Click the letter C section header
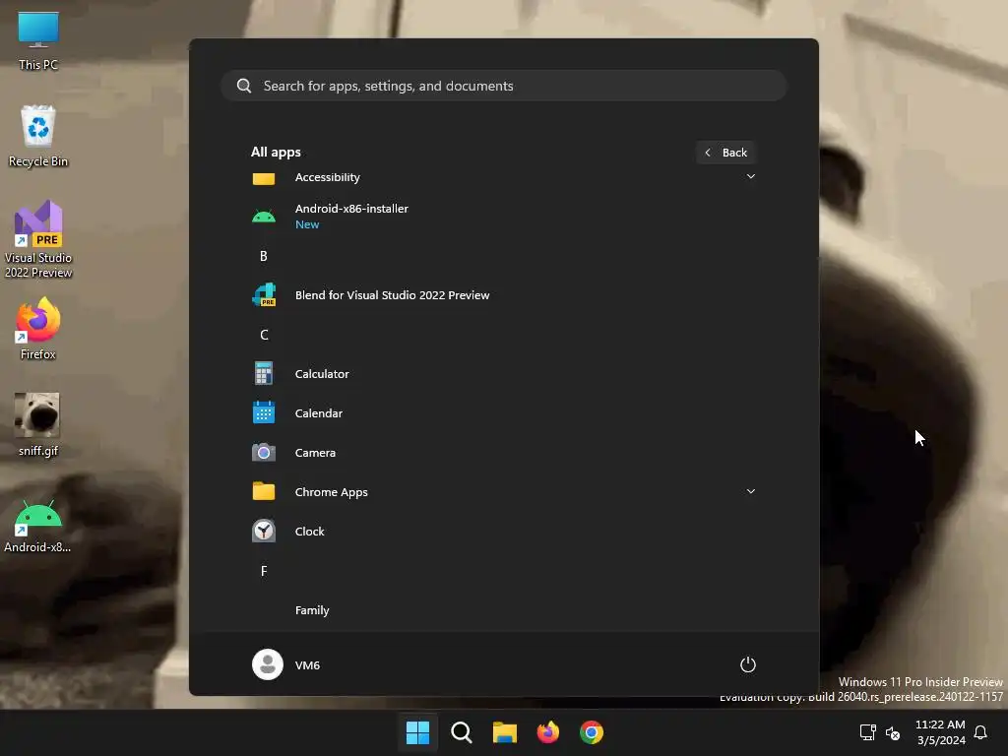The height and width of the screenshot is (756, 1008). click(x=264, y=335)
